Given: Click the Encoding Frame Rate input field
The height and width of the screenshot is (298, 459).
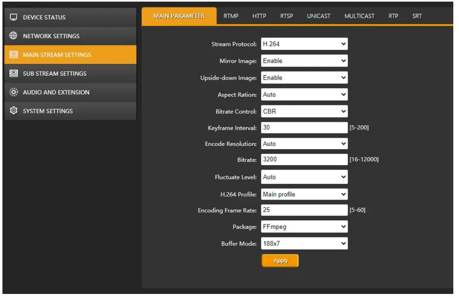Looking at the screenshot, I should [x=304, y=210].
